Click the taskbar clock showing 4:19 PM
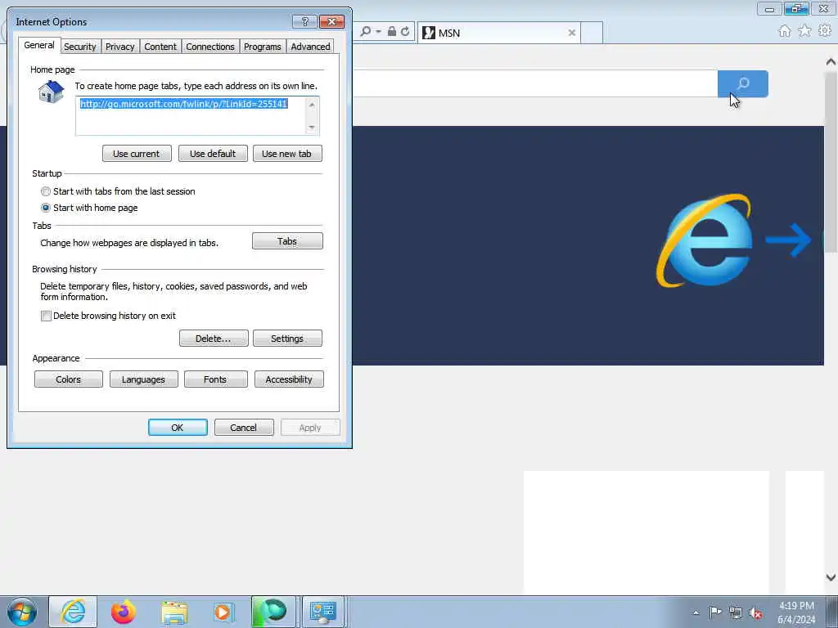Image resolution: width=838 pixels, height=628 pixels. (x=796, y=612)
